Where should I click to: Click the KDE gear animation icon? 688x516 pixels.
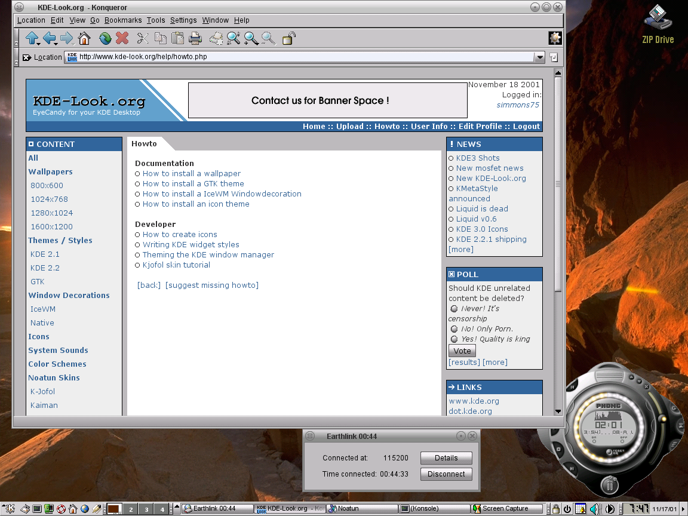(555, 38)
